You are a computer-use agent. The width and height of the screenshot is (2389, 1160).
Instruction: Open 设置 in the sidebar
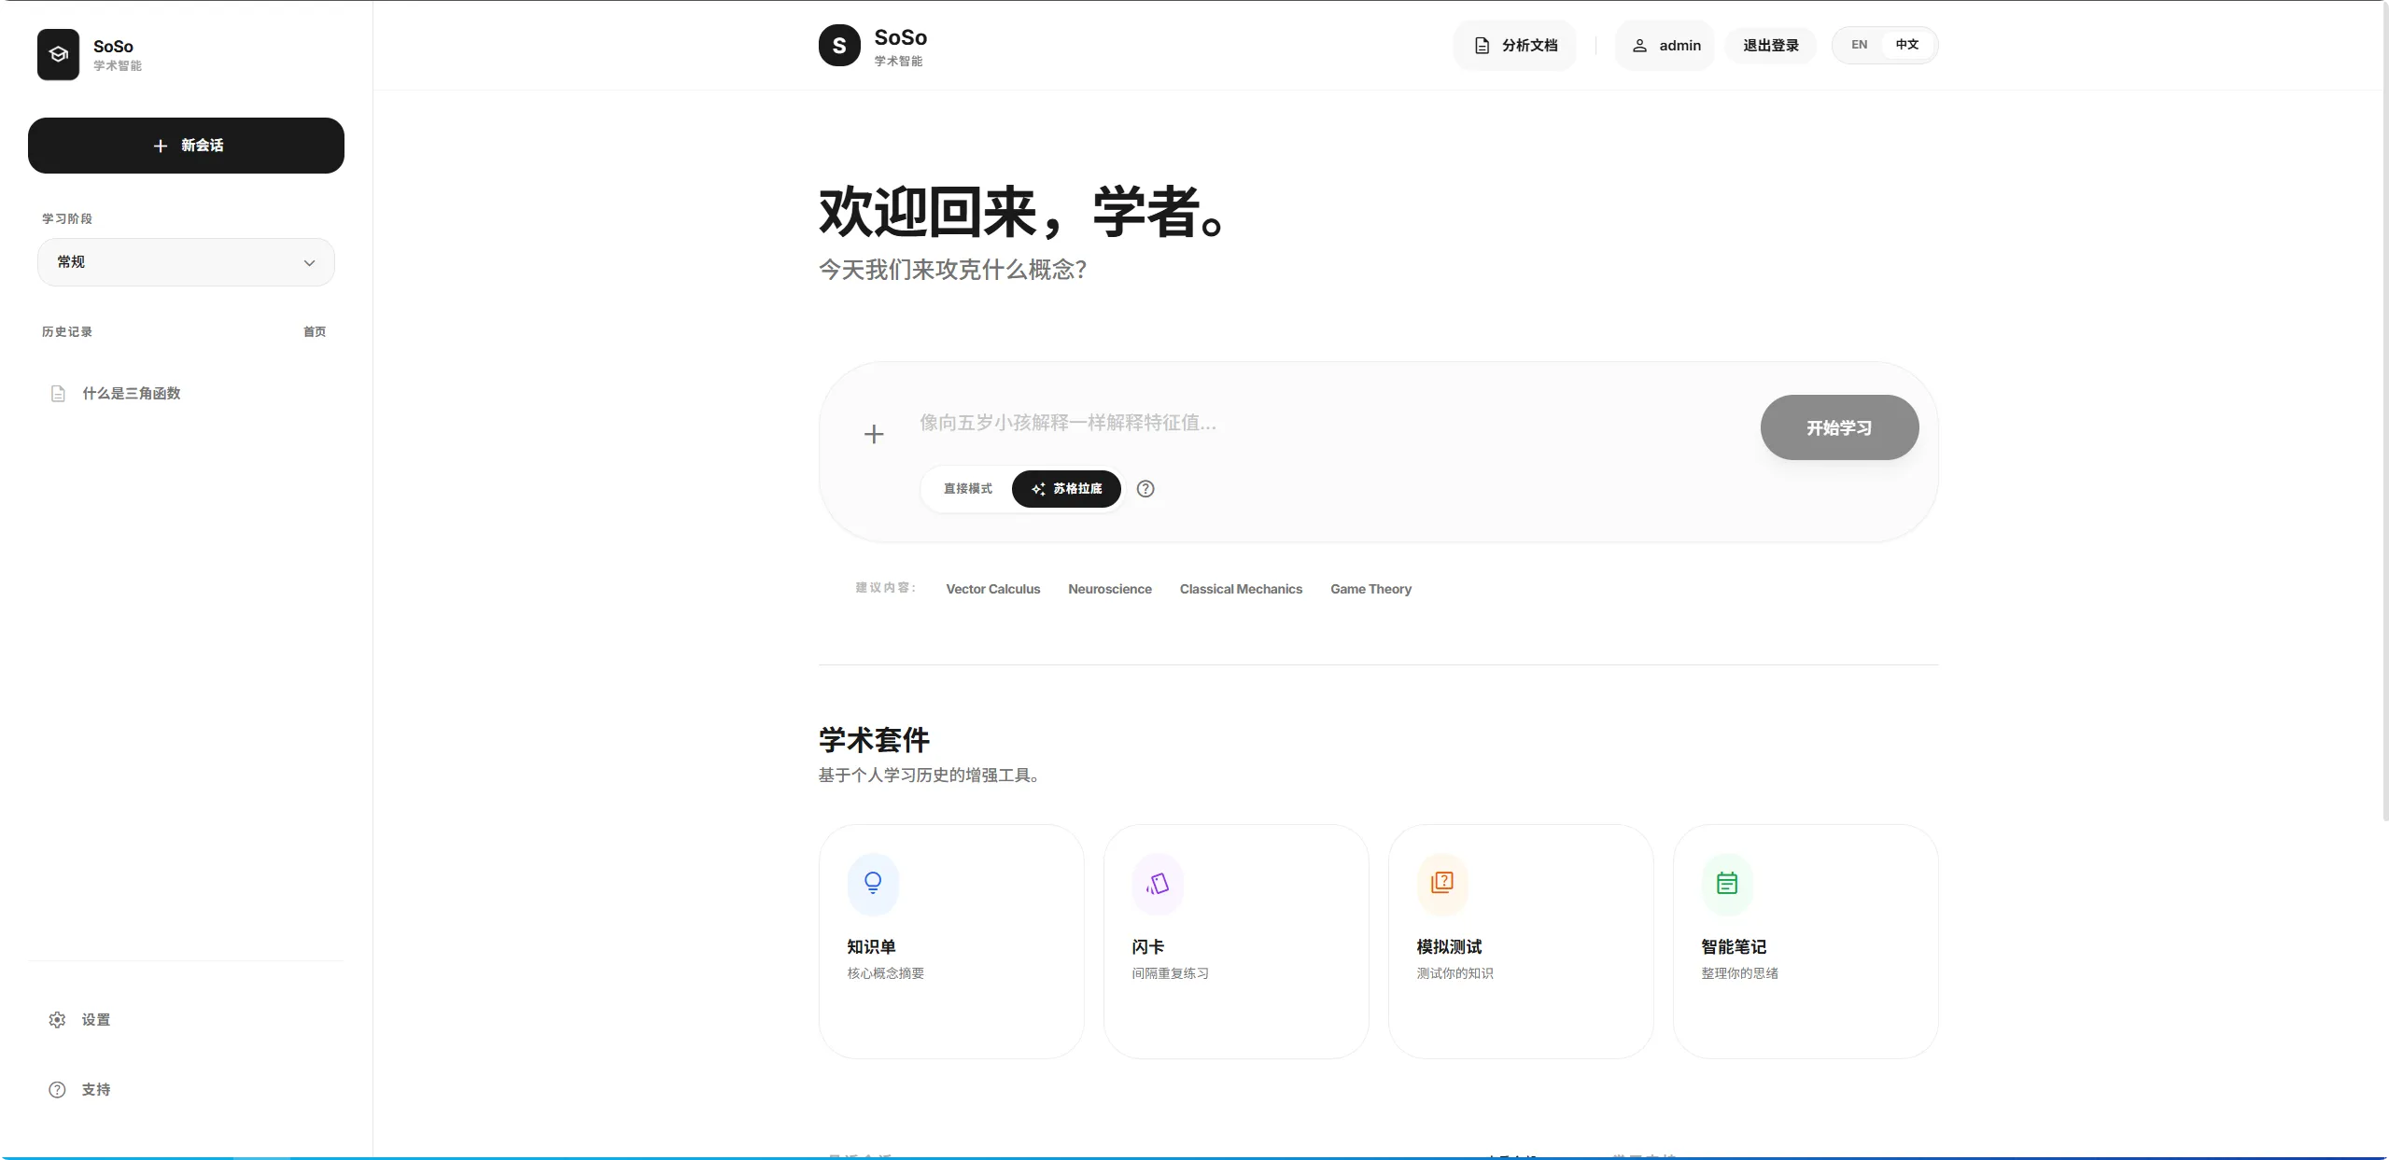186,1020
